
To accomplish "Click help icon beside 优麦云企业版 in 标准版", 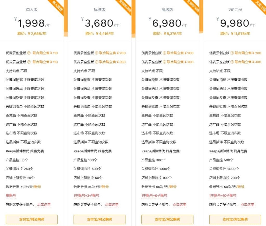I will pos(97,62).
